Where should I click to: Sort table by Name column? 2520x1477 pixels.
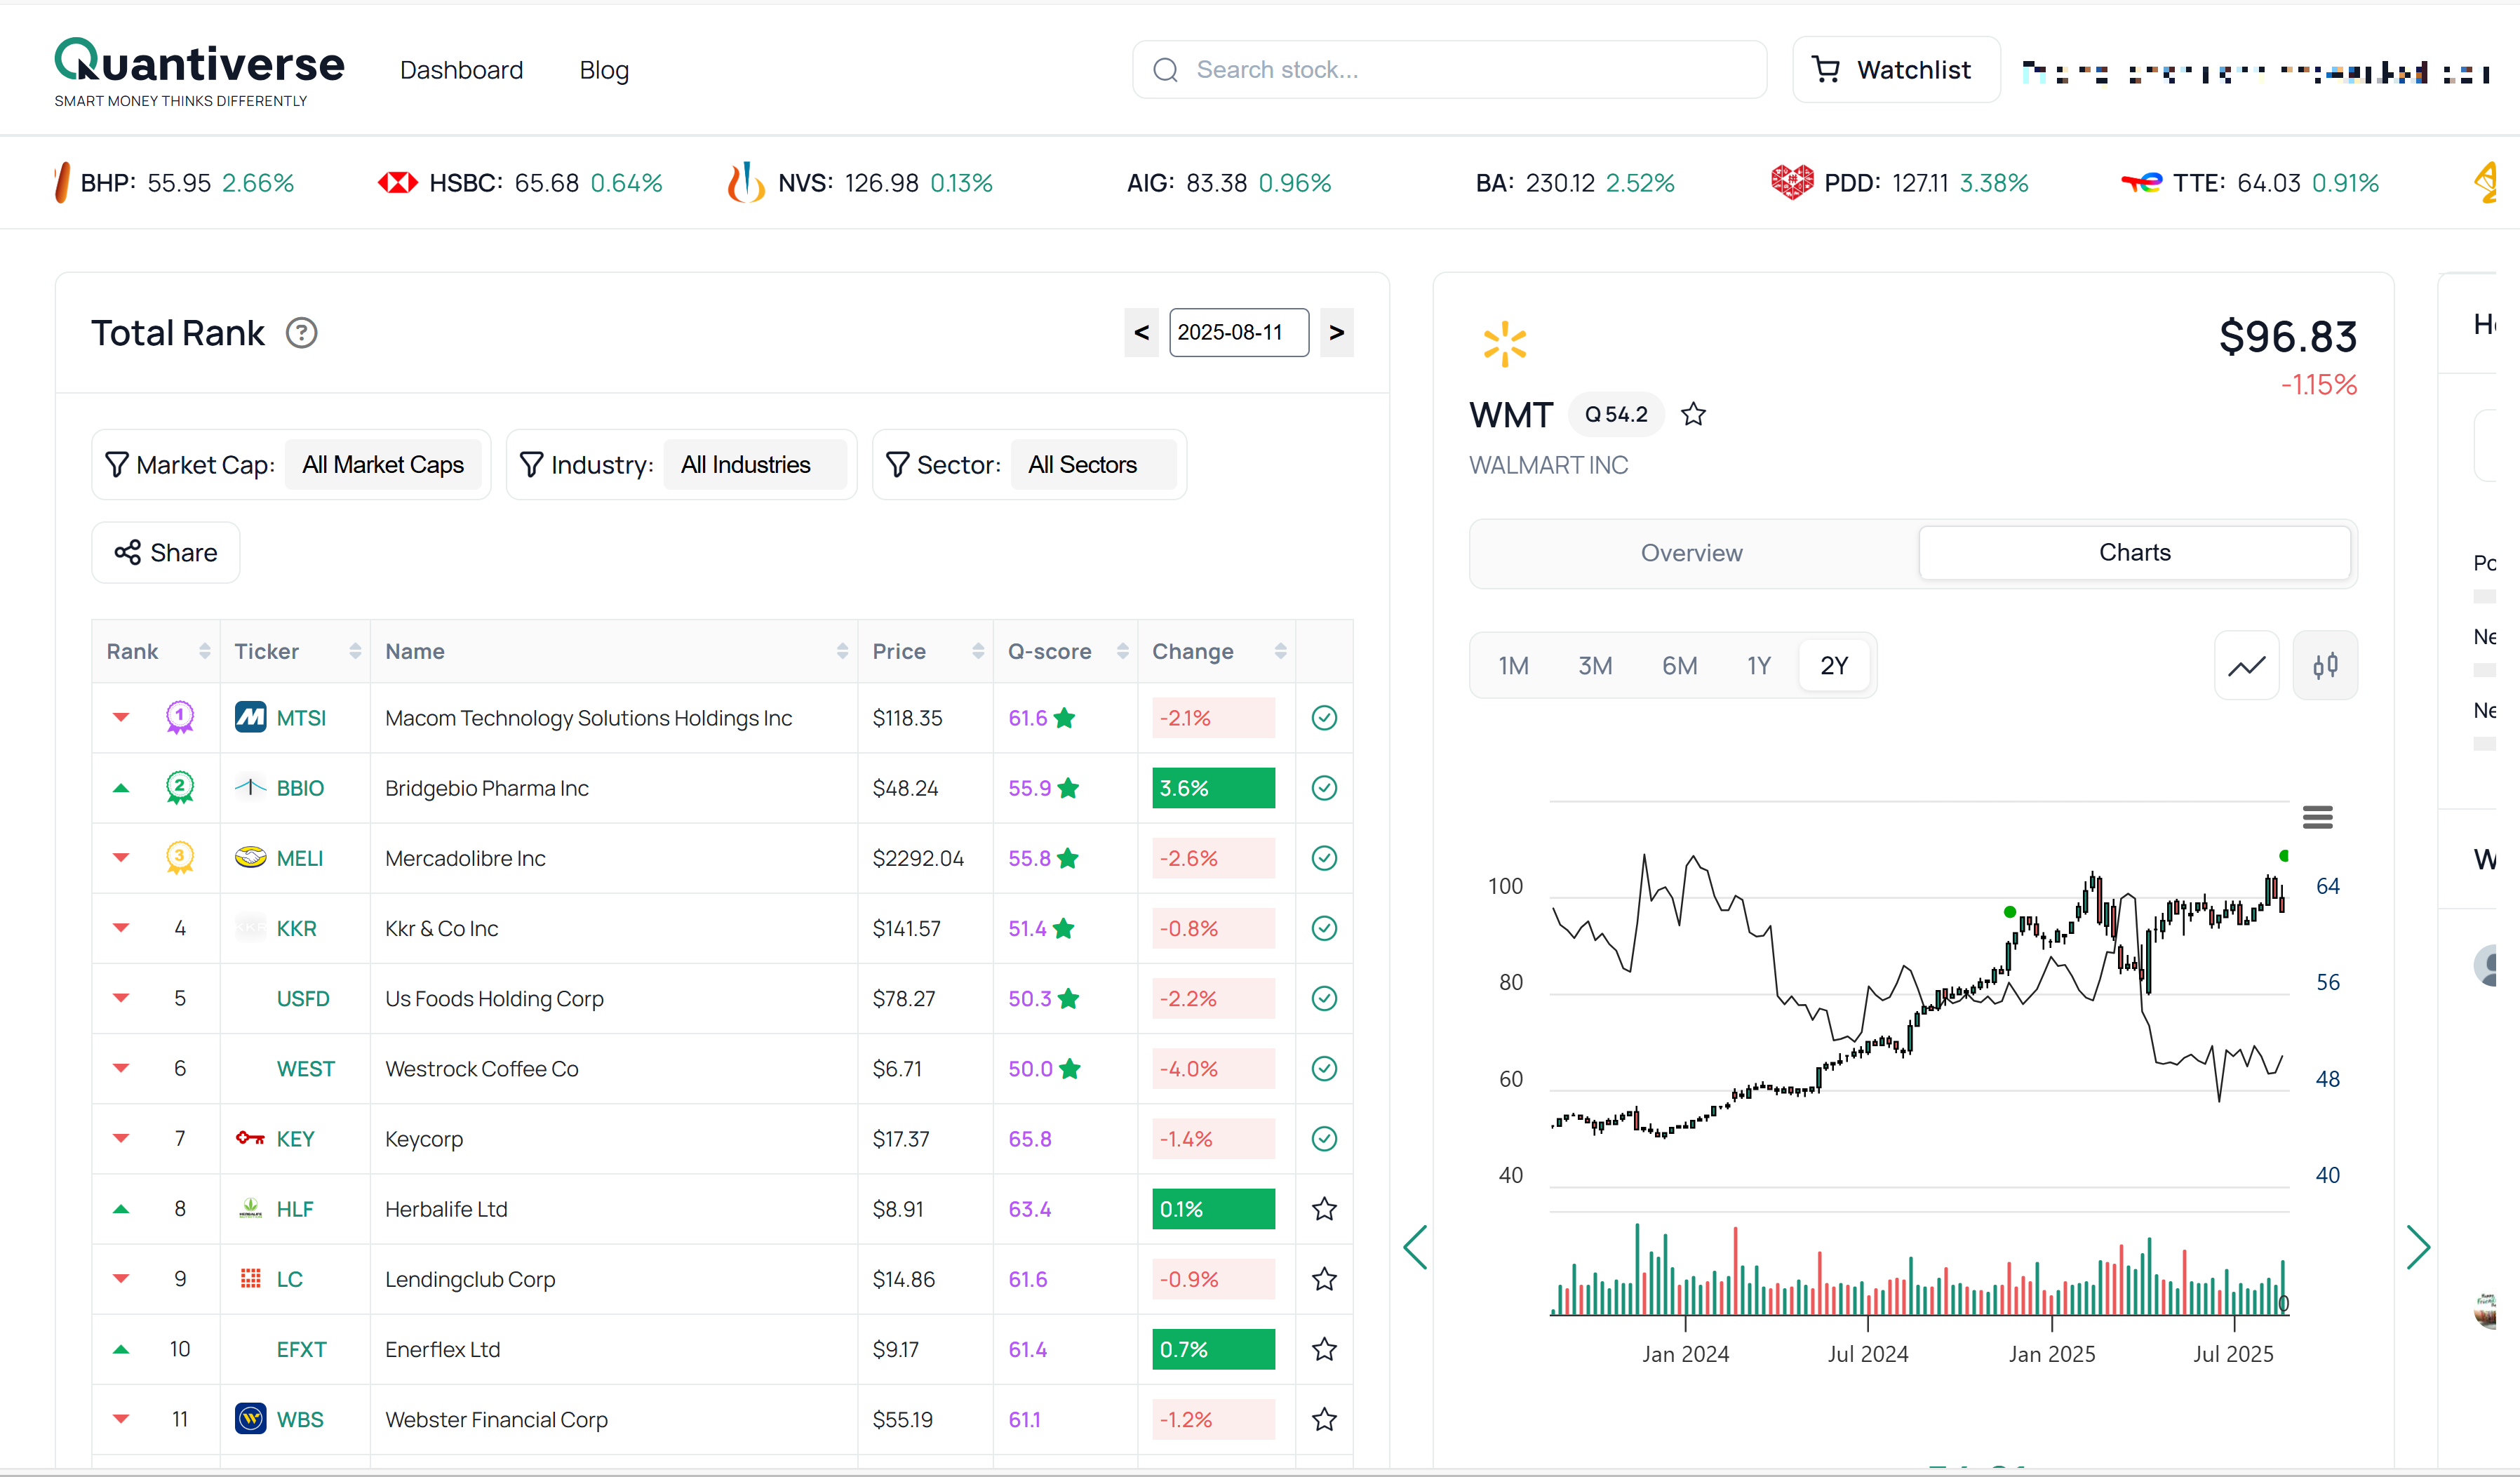[x=614, y=651]
